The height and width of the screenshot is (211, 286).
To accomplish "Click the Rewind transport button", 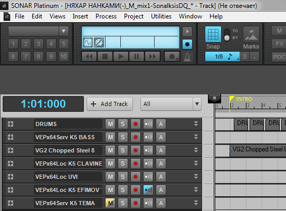I will coord(89,56).
